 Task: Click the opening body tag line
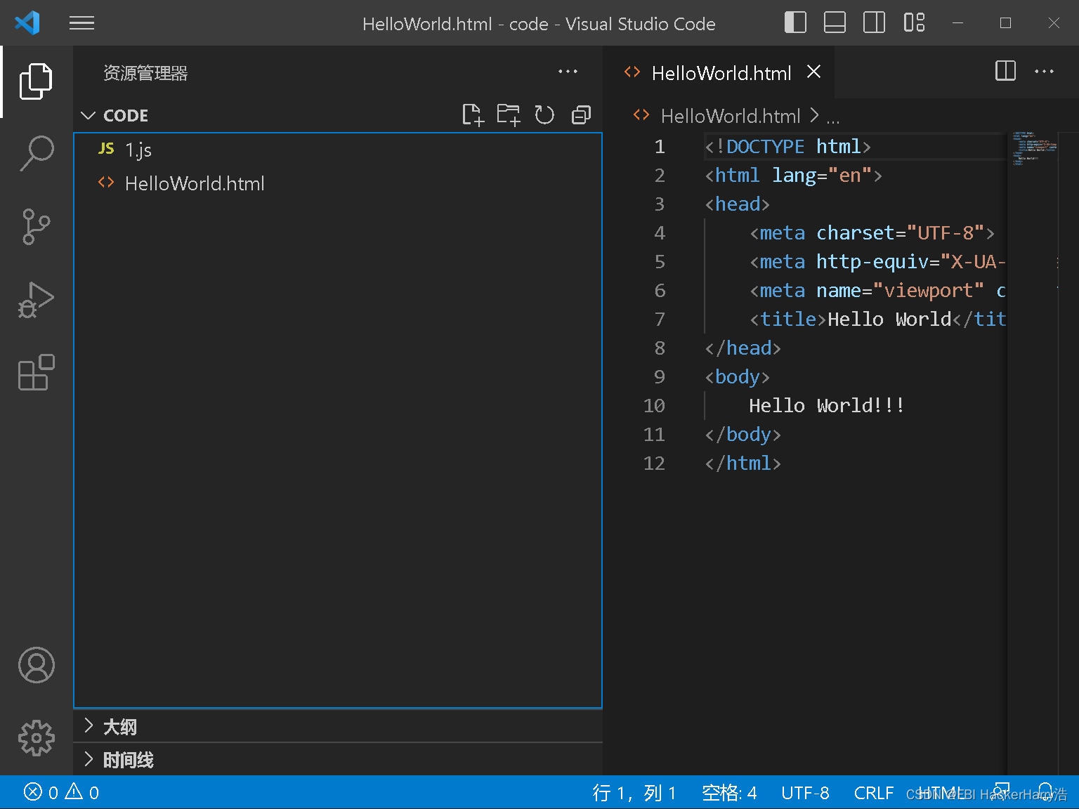click(737, 376)
